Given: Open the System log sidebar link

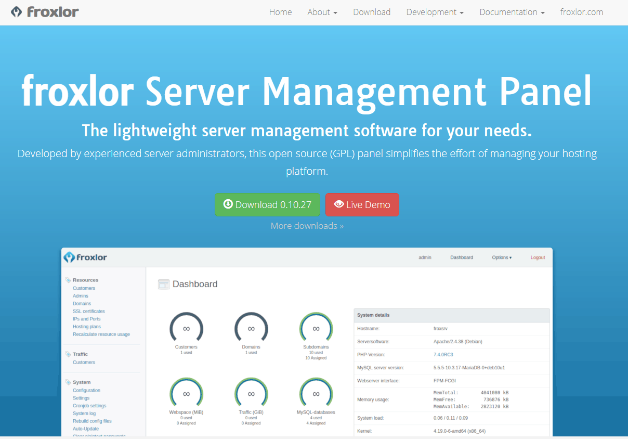Looking at the screenshot, I should [x=84, y=414].
